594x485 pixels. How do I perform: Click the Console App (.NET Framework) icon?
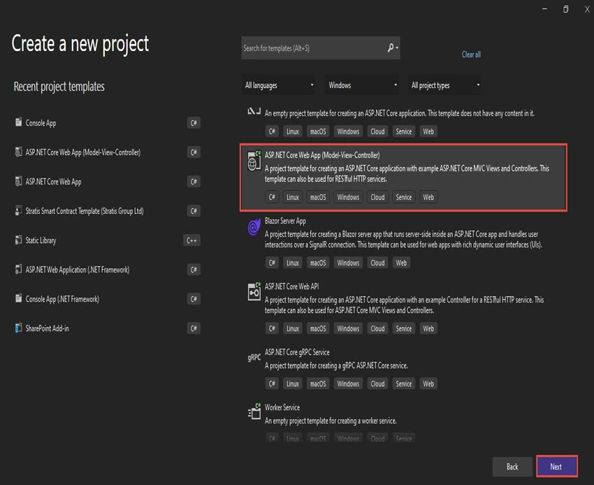pyautogui.click(x=18, y=298)
